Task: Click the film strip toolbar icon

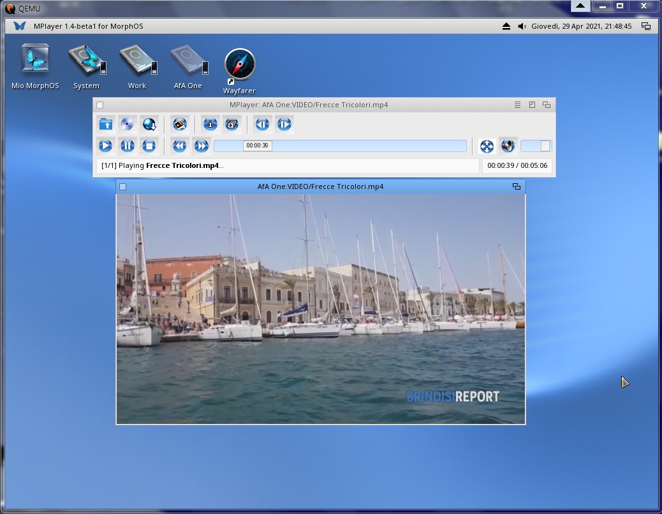Action: click(x=180, y=125)
